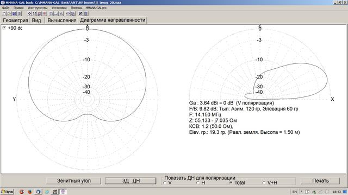Image resolution: width=348 pixels, height=195 pixels.
Task: Click the Open file folder icon
Action: [9, 14]
